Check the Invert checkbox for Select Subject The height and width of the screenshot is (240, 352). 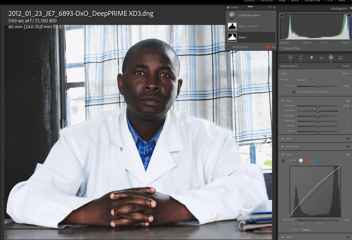[x=339, y=66]
